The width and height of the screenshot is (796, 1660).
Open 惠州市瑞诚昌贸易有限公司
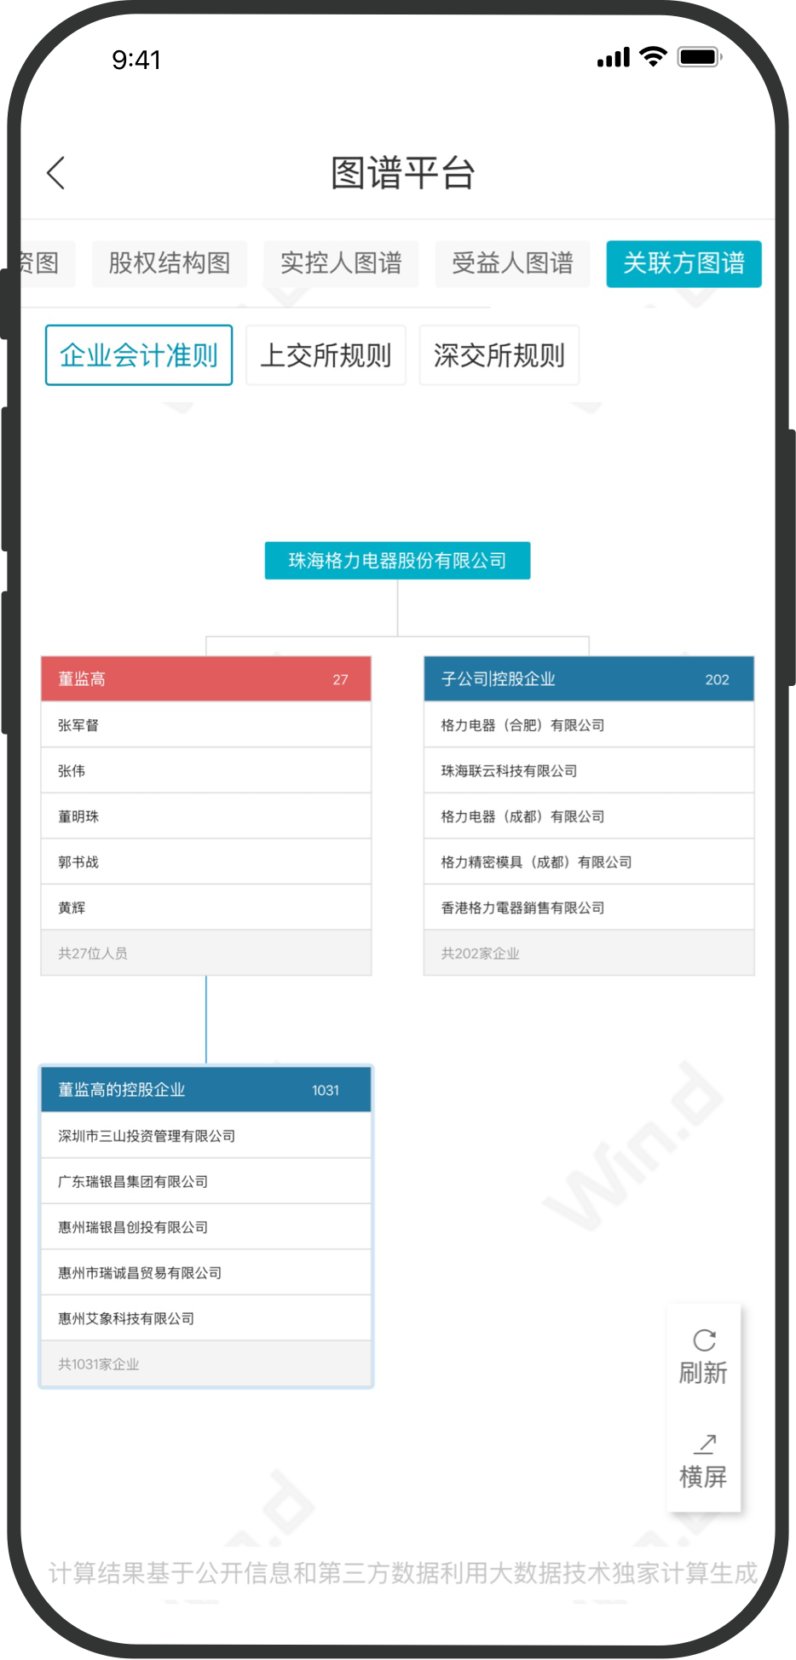pos(206,1272)
